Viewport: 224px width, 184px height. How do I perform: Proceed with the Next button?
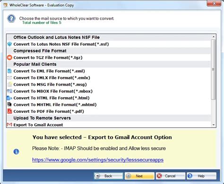pyautogui.click(x=139, y=176)
